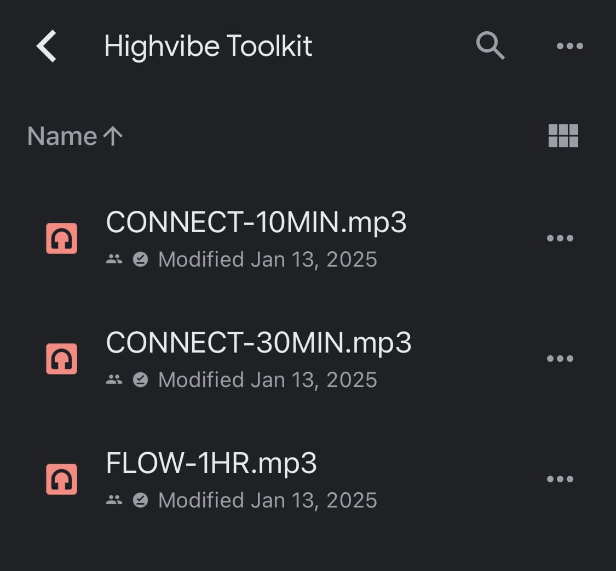Open the CONNECT-10MIN.mp3 file
The width and height of the screenshot is (616, 571).
tap(256, 222)
